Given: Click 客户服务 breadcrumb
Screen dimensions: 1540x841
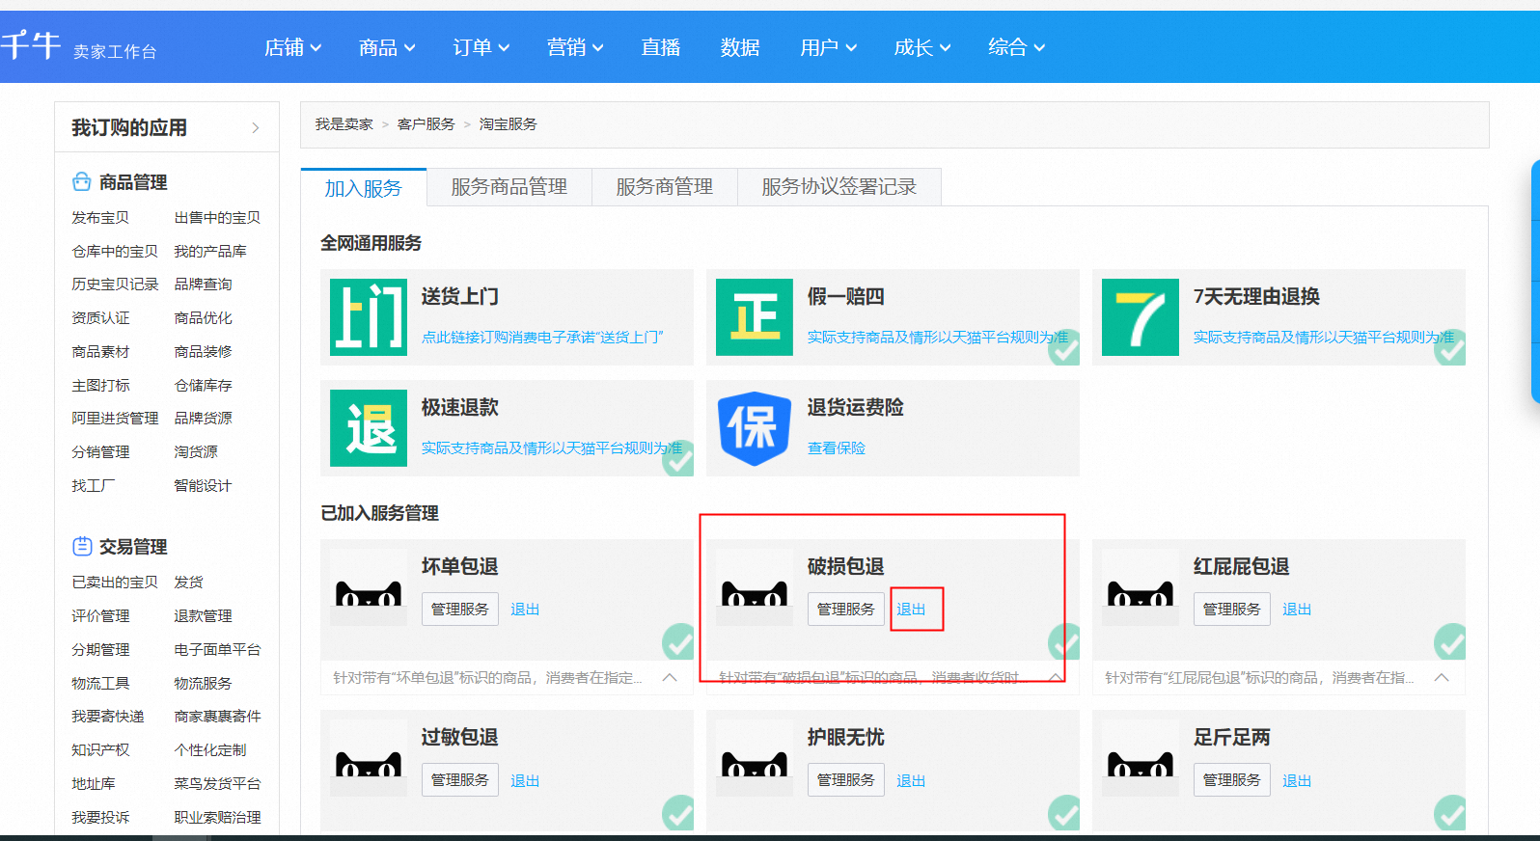Looking at the screenshot, I should click(x=426, y=124).
